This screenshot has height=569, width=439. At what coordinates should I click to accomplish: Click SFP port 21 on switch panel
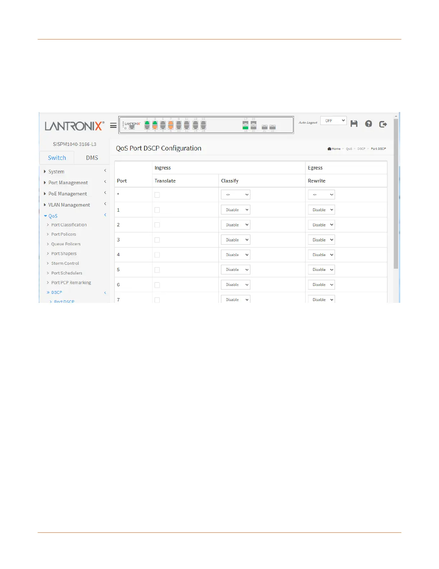[x=265, y=127]
